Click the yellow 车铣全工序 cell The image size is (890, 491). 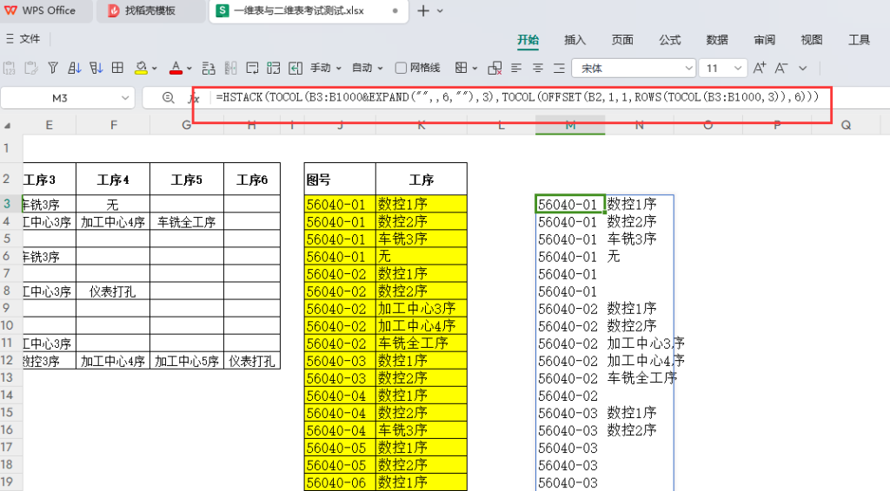(422, 344)
